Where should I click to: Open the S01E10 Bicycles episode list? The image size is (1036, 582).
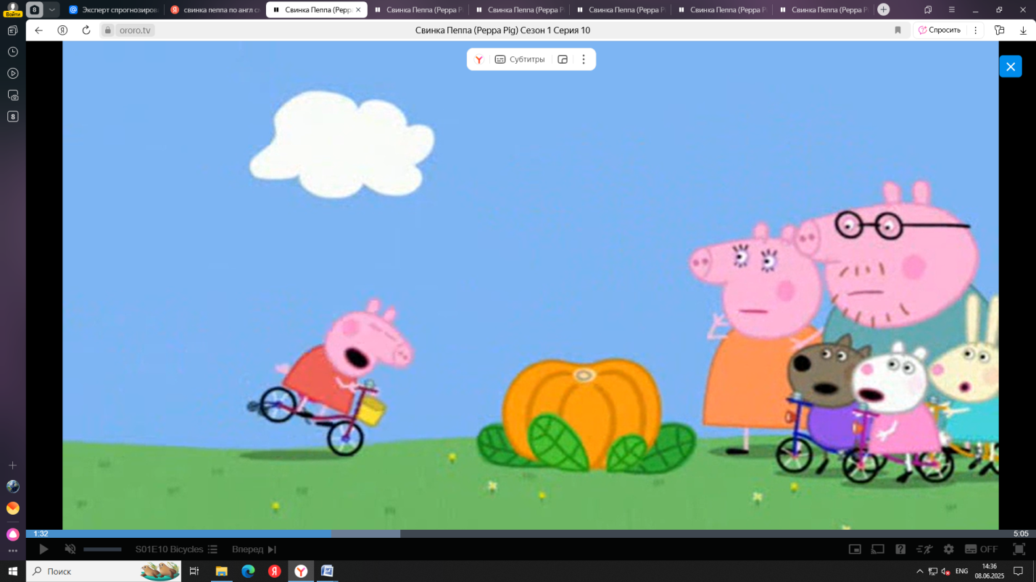176,549
